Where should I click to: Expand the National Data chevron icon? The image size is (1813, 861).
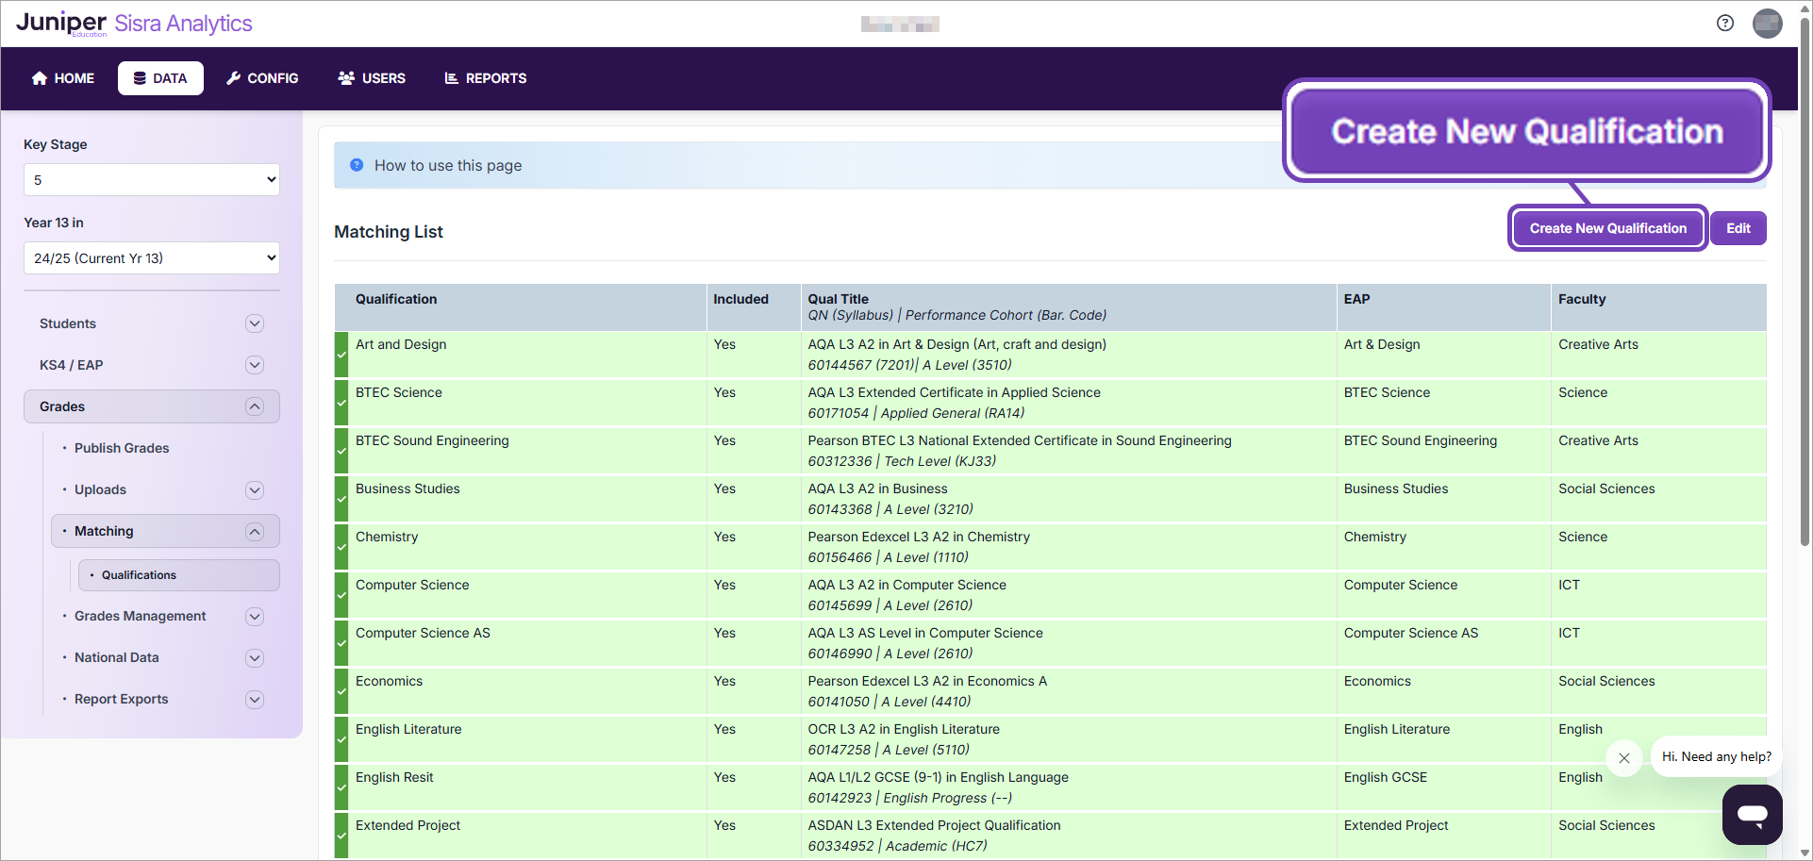coord(254,657)
